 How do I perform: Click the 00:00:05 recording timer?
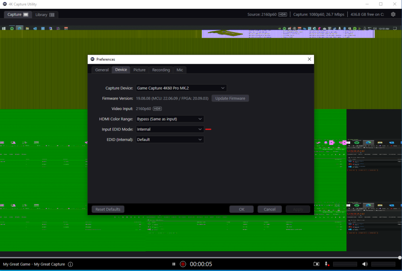pyautogui.click(x=201, y=264)
